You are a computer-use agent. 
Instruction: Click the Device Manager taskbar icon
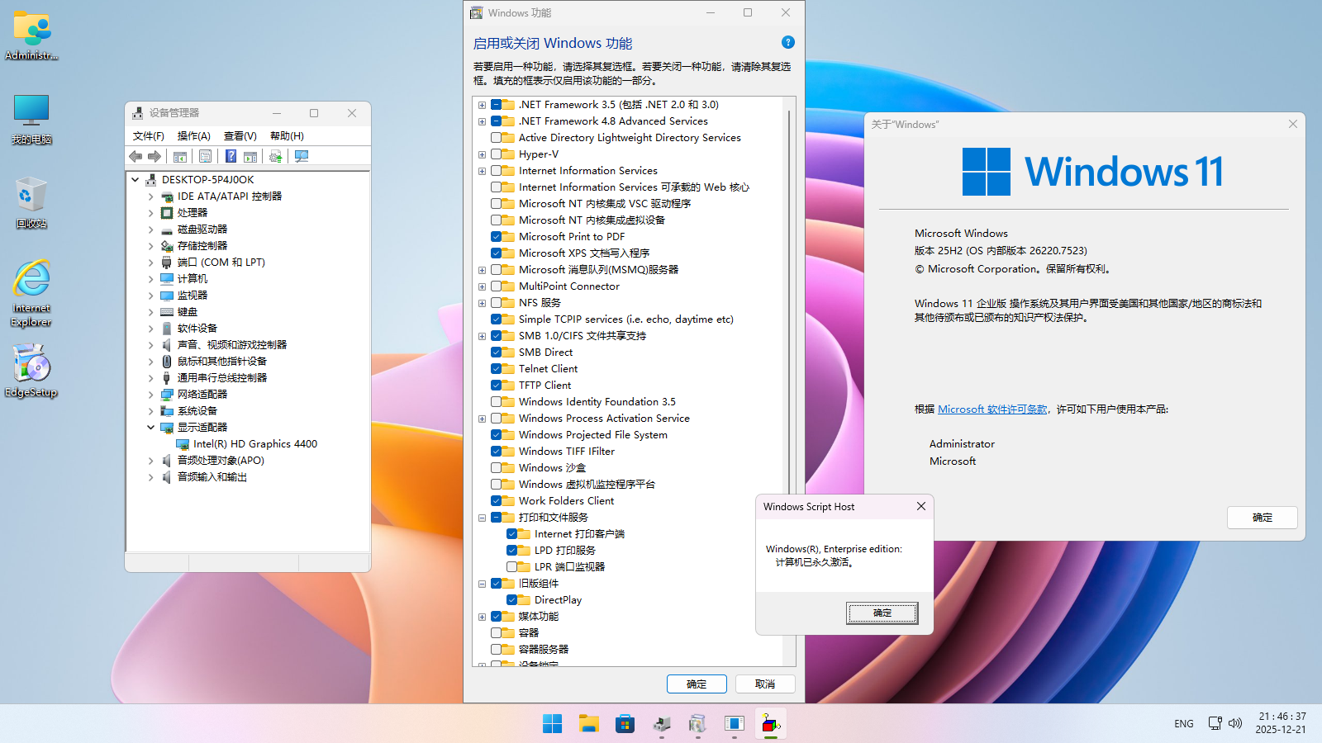tap(661, 724)
